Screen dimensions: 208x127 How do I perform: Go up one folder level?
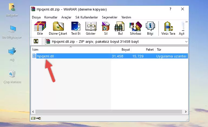pos(36,41)
